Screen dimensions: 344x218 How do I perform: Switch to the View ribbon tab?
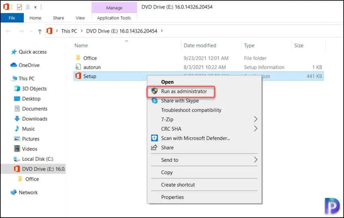[80, 18]
